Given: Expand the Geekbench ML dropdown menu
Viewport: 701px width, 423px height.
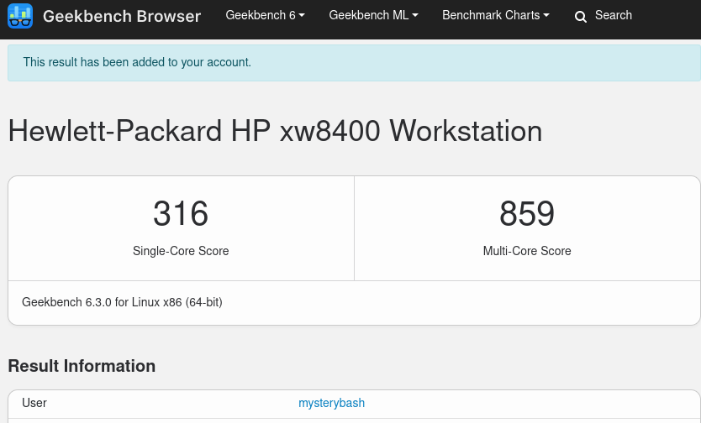Looking at the screenshot, I should click(x=374, y=15).
